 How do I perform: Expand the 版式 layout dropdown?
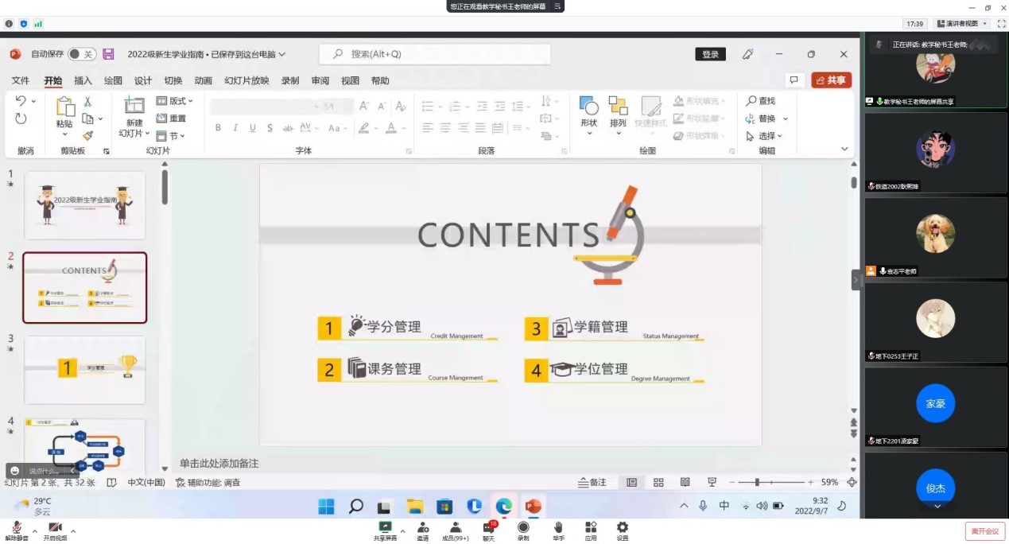[x=175, y=101]
